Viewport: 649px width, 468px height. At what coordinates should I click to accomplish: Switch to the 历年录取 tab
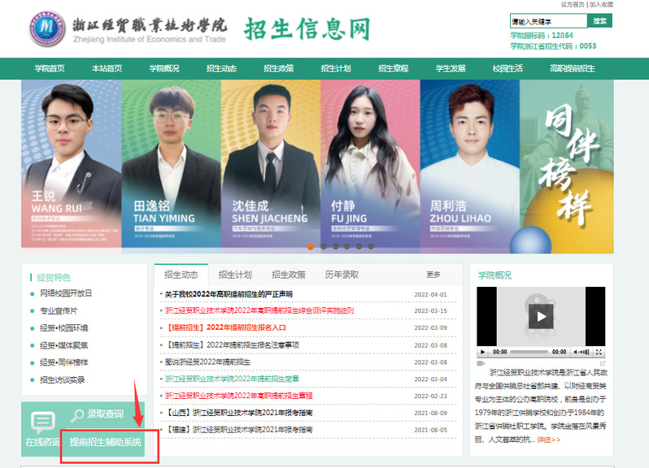pos(342,275)
